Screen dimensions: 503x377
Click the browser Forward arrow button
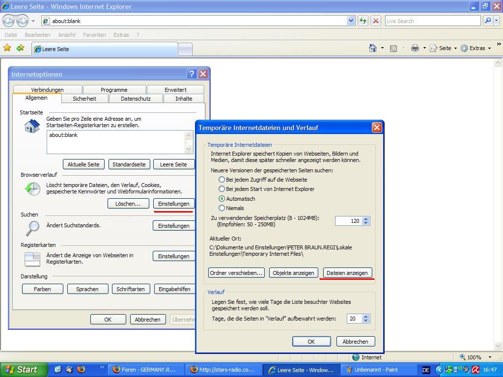coord(22,21)
